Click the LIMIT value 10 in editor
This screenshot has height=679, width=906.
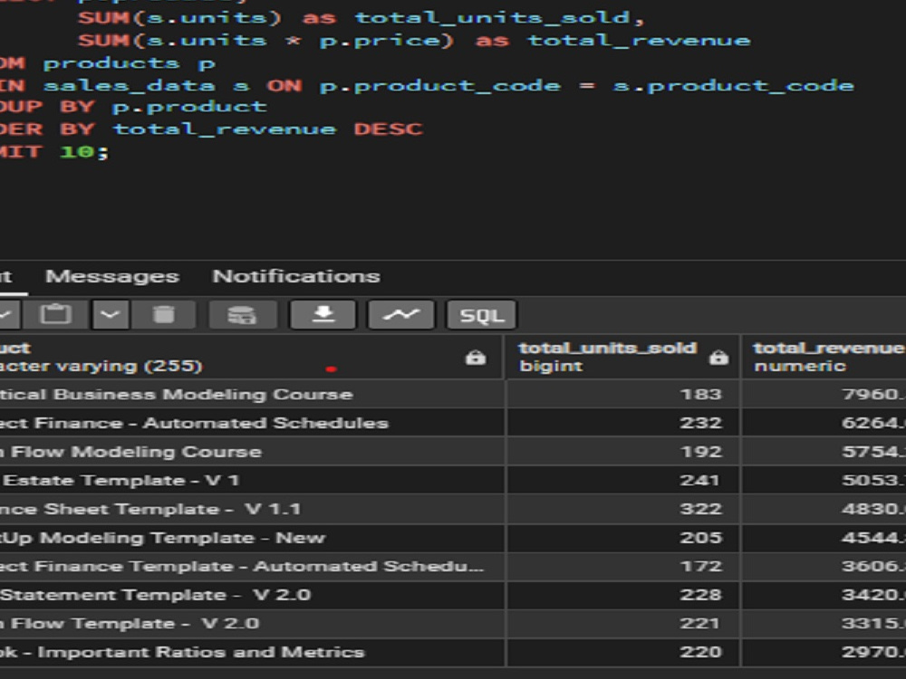point(77,152)
